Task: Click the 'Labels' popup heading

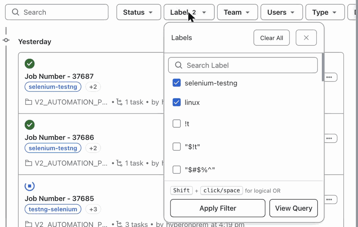Action: (x=182, y=38)
